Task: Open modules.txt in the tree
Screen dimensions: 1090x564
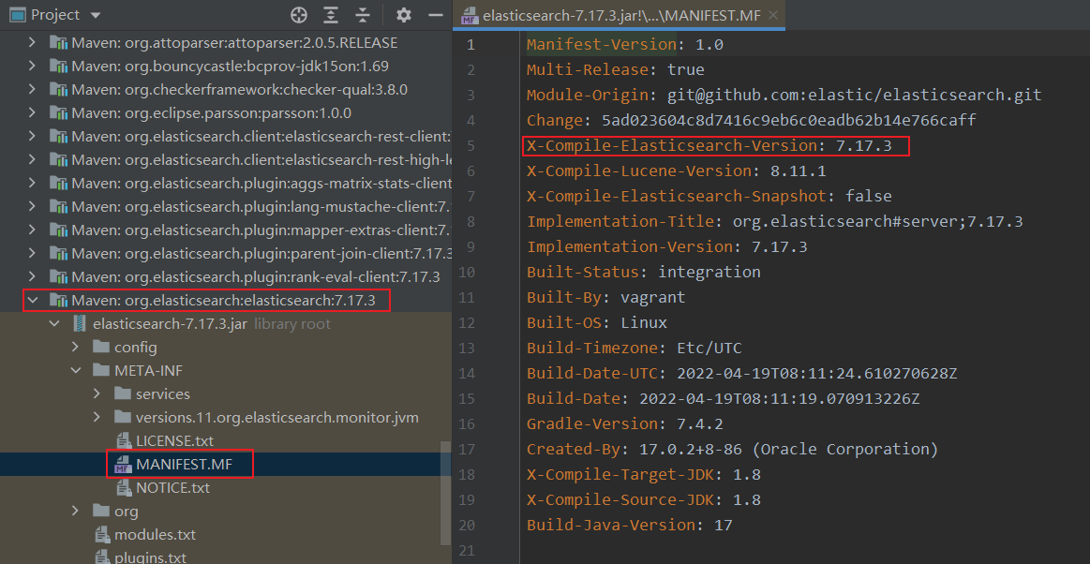Action: (x=155, y=535)
